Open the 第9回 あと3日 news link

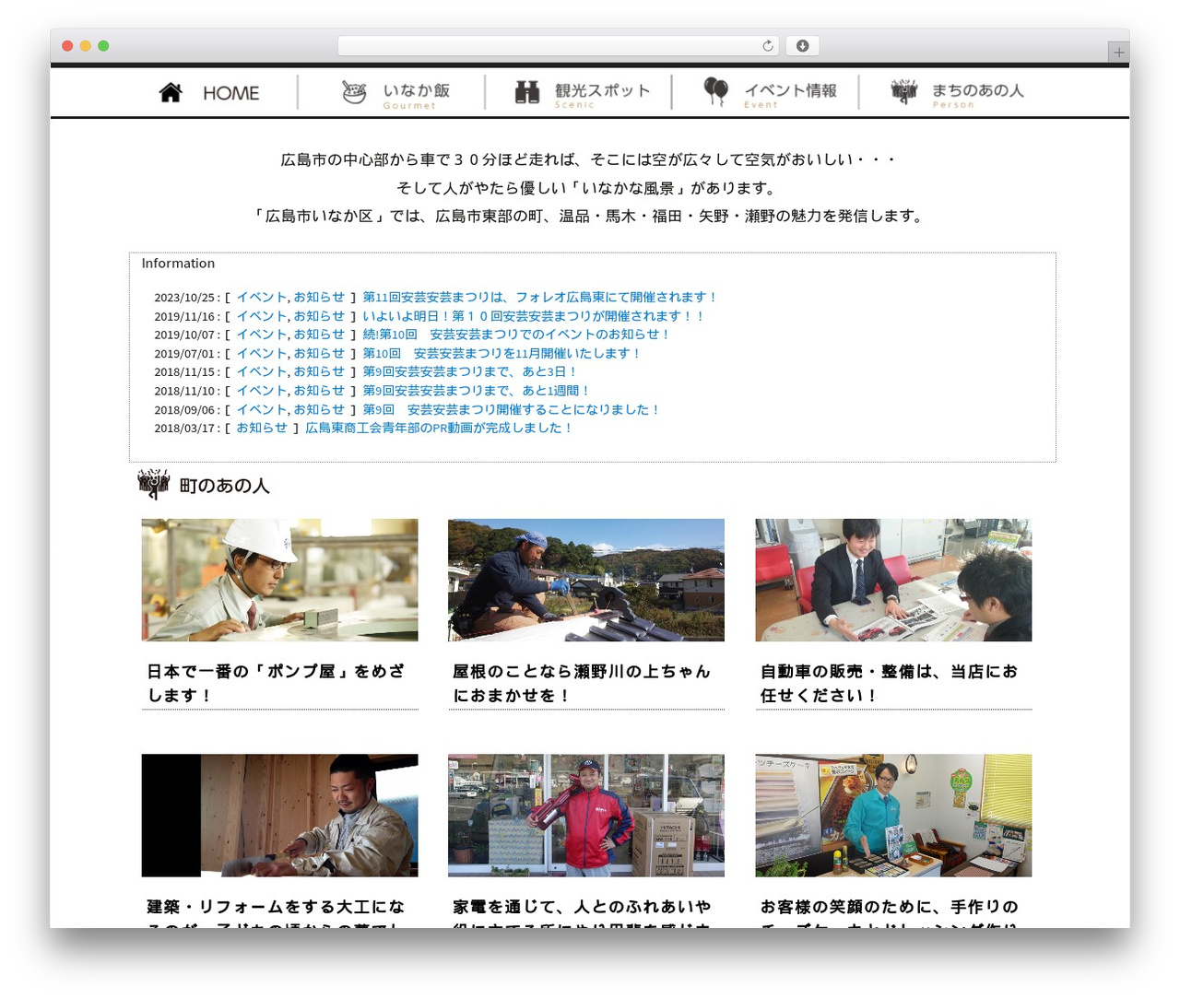470,371
